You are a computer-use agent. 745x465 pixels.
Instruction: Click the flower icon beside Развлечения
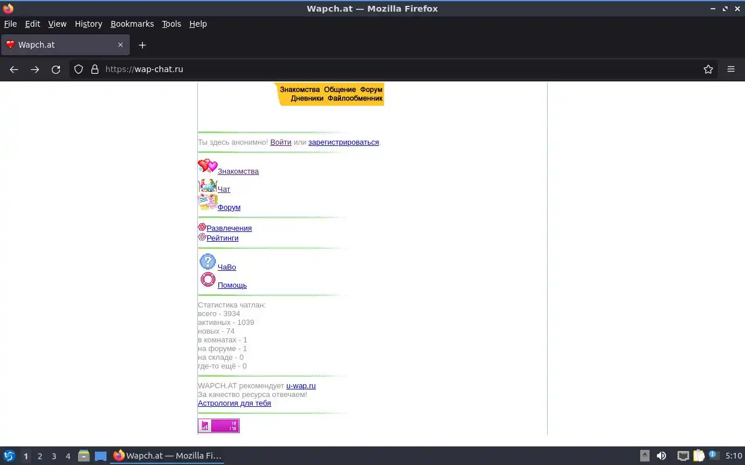(202, 227)
